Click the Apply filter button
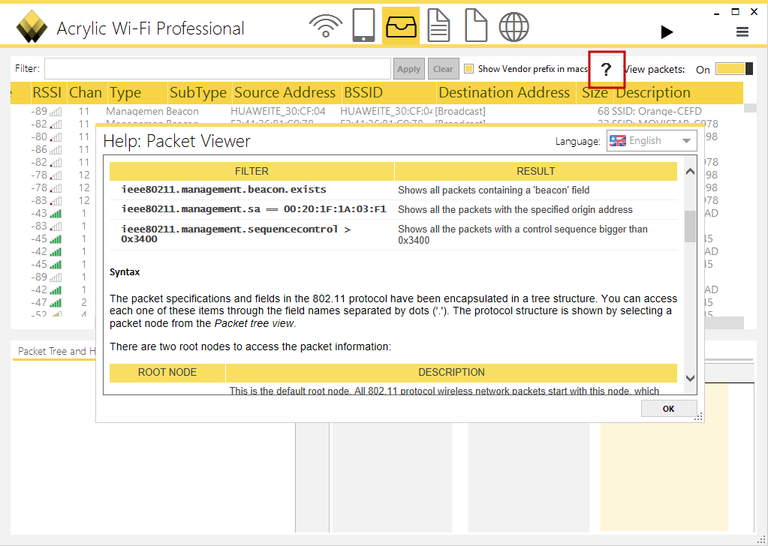Screen dimensions: 768x546 (408, 67)
